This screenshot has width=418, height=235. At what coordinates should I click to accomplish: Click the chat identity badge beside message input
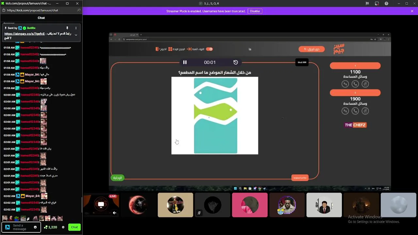tap(8, 227)
